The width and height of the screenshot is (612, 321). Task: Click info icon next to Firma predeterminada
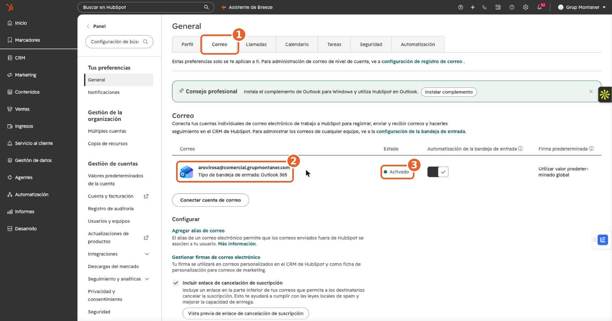click(x=591, y=149)
